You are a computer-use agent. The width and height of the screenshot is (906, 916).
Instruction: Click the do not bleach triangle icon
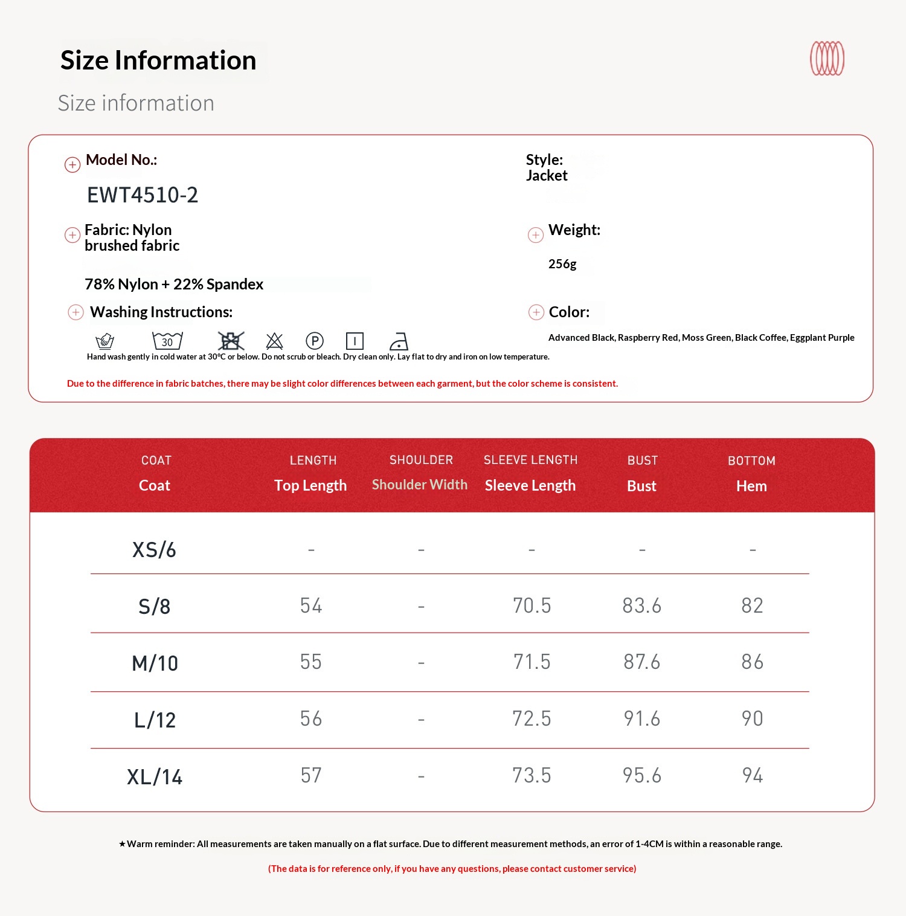[274, 341]
